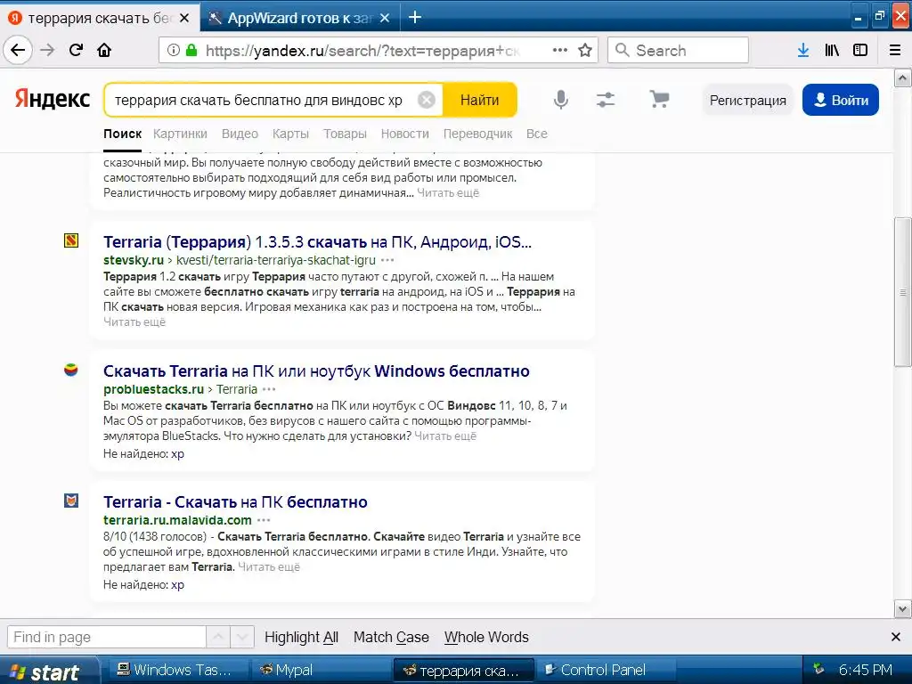Focus the browser address bar URL
Image resolution: width=912 pixels, height=684 pixels.
pyautogui.click(x=363, y=51)
